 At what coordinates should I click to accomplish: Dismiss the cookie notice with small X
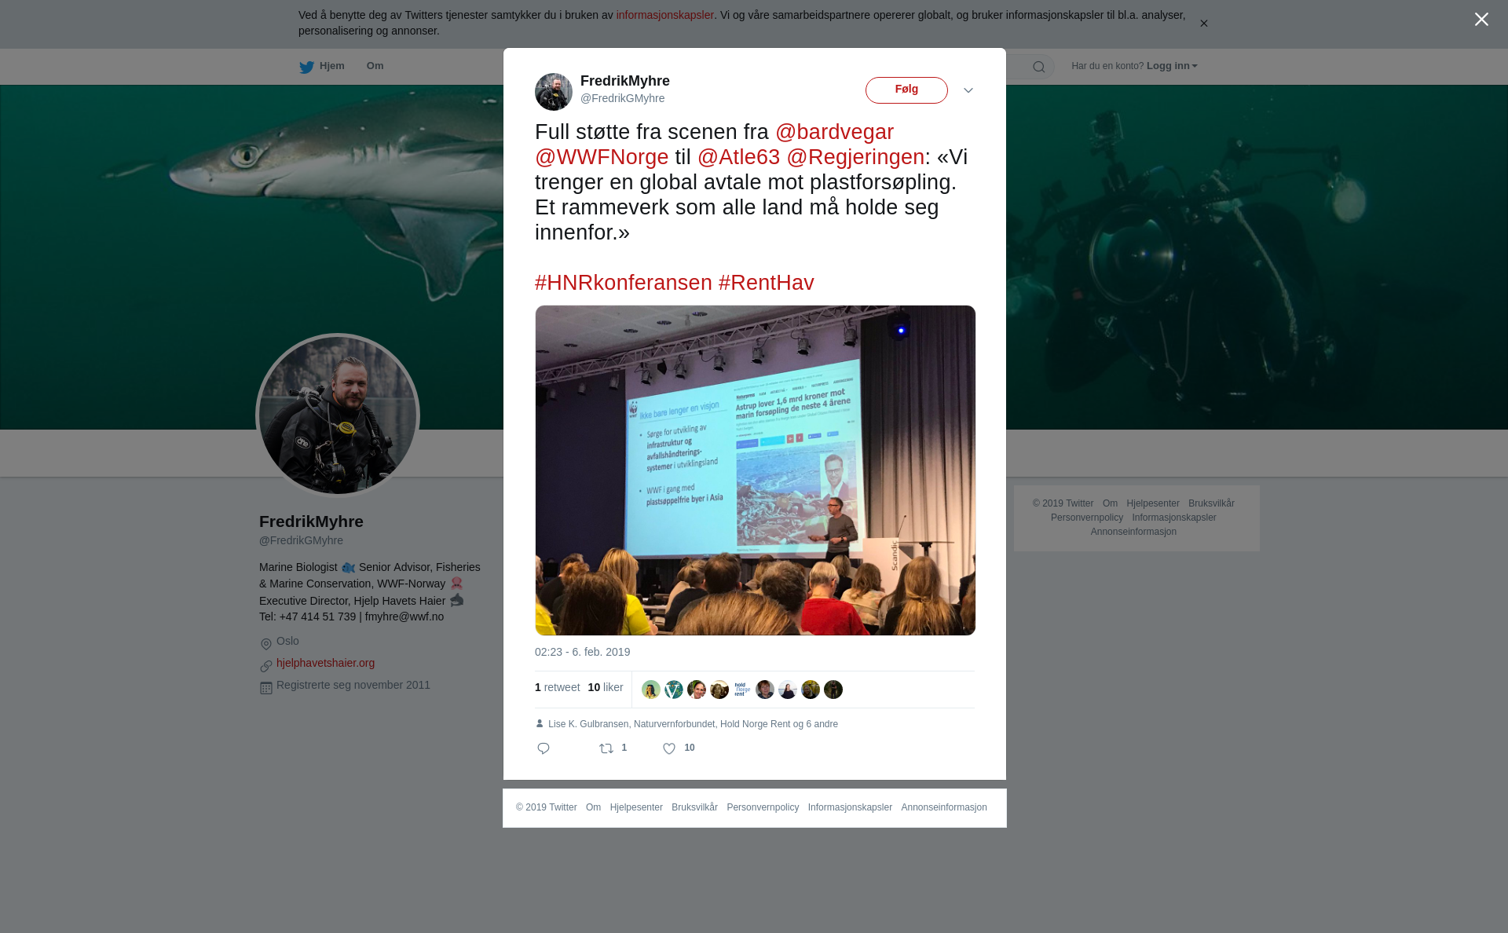click(1203, 24)
